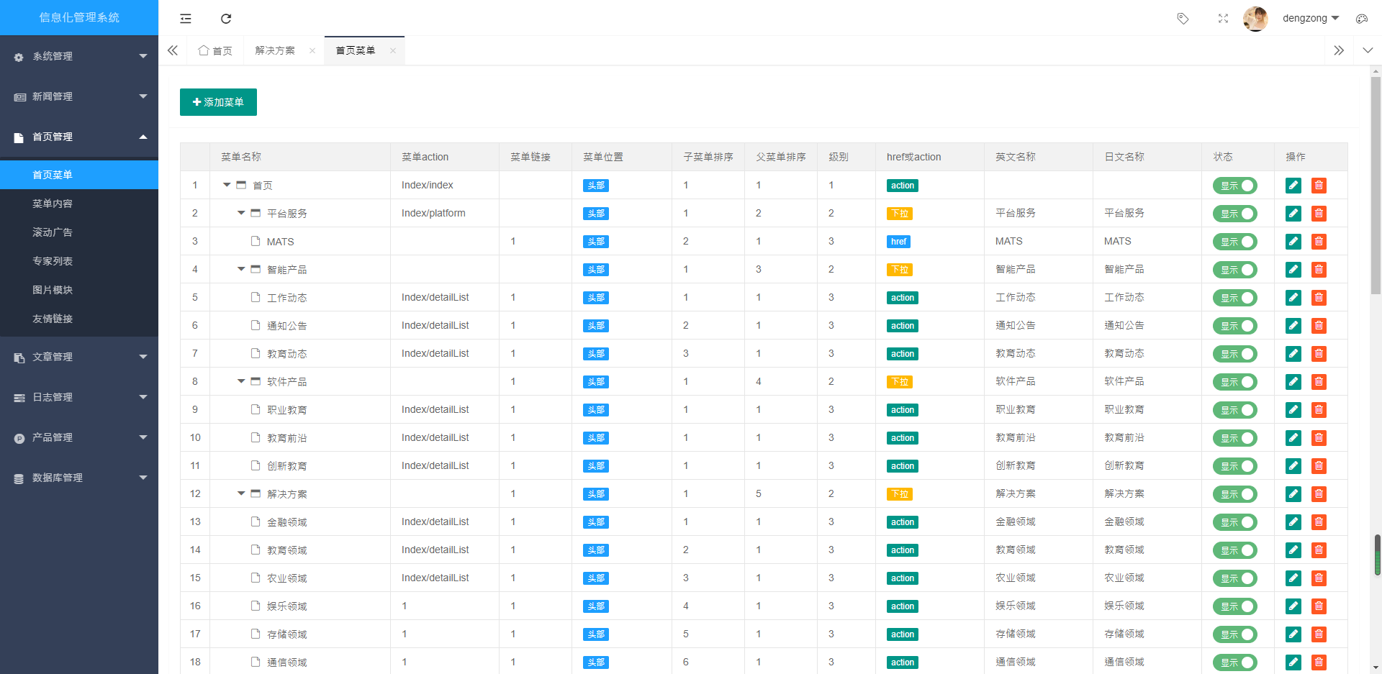The image size is (1382, 674).
Task: Collapse the 软件产品 tree node
Action: (241, 381)
